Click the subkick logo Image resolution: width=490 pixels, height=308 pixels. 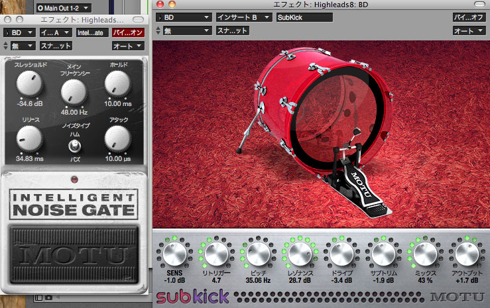(x=192, y=297)
